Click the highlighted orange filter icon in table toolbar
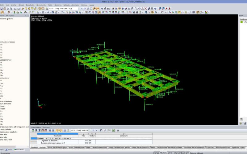Screen dimensions: 247x154 (x=57, y=130)
